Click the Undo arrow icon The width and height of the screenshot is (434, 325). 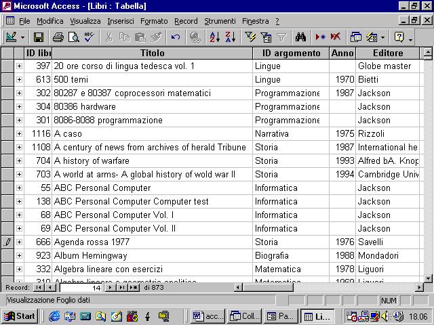coord(176,37)
